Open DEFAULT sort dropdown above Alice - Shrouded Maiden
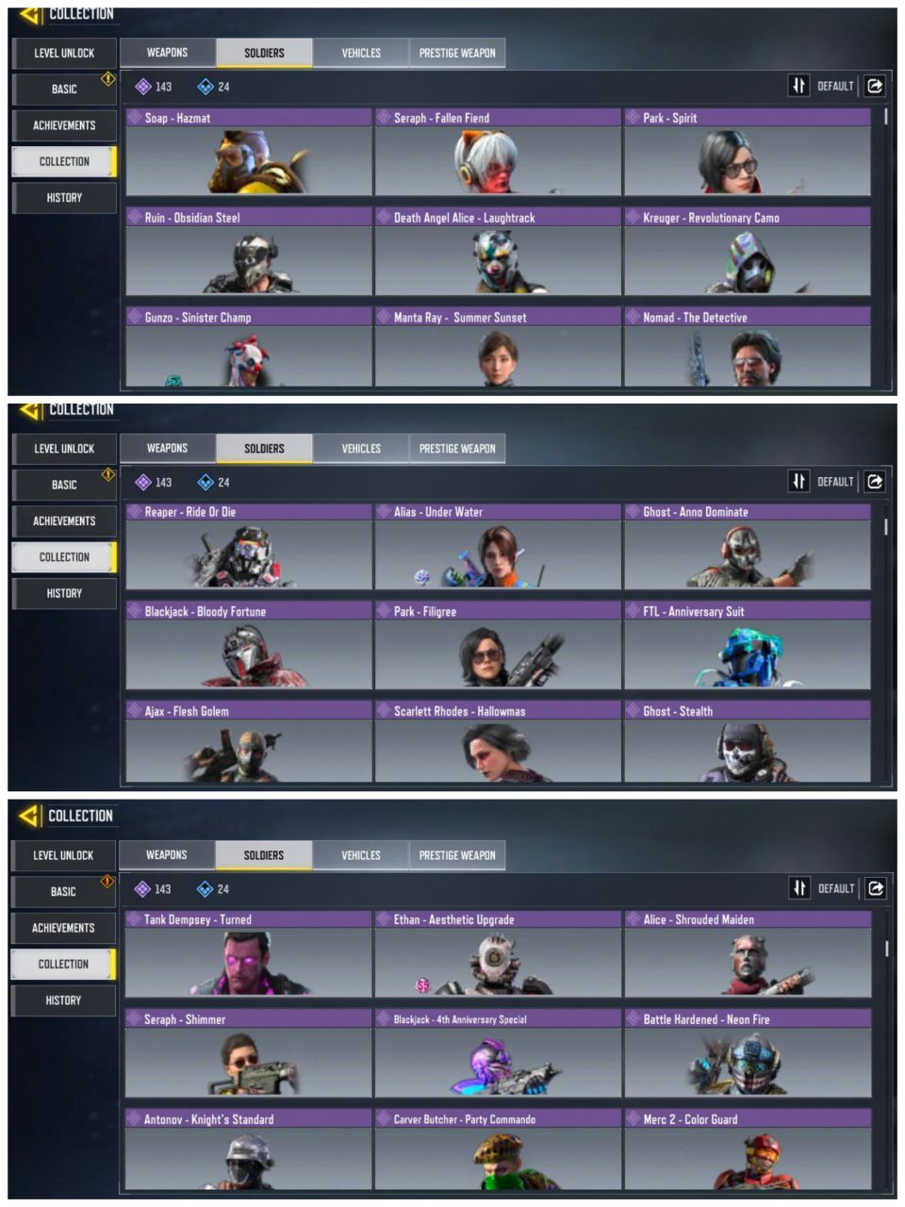Viewport: 905px width, 1207px height. pyautogui.click(x=835, y=888)
